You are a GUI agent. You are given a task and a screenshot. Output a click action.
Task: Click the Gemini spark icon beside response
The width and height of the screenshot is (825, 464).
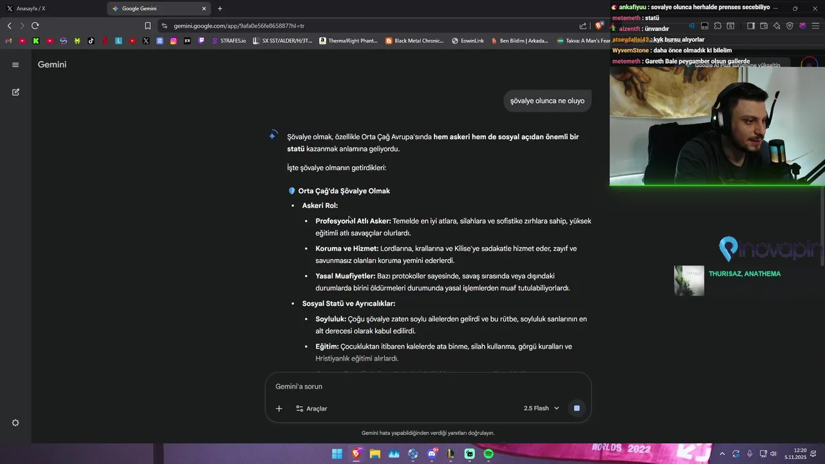[x=273, y=135]
